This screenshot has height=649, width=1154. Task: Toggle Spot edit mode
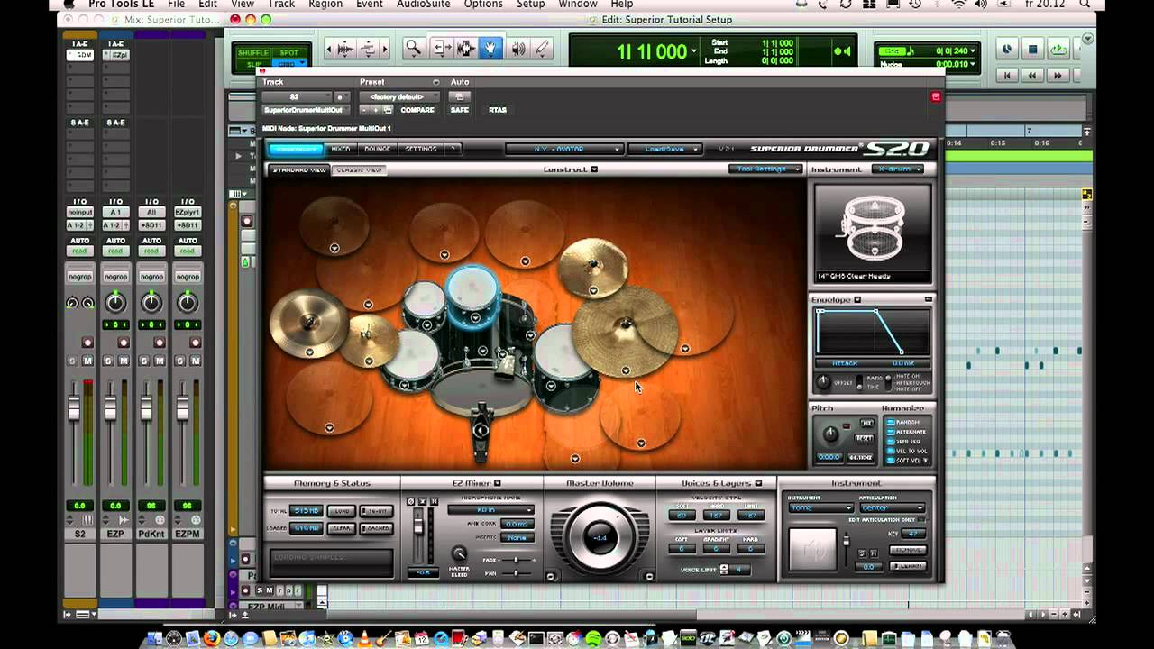(289, 53)
